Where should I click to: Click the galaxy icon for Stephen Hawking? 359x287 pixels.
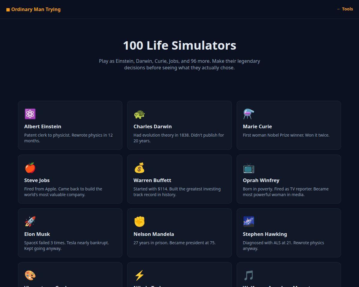click(249, 222)
